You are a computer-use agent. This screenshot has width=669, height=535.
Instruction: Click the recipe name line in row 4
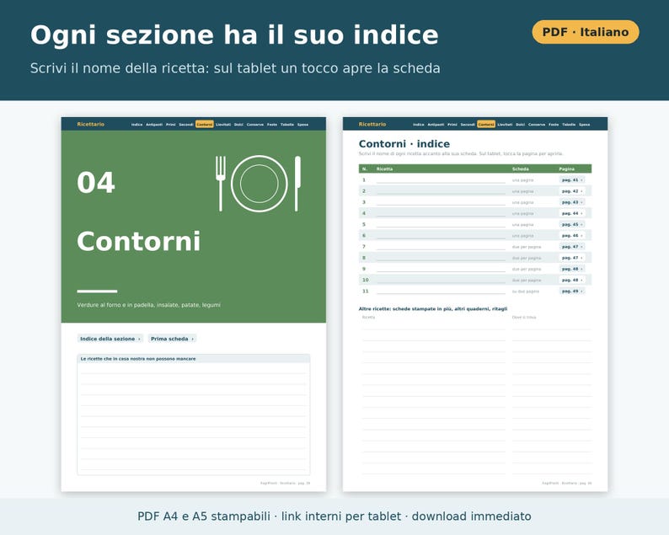click(441, 214)
